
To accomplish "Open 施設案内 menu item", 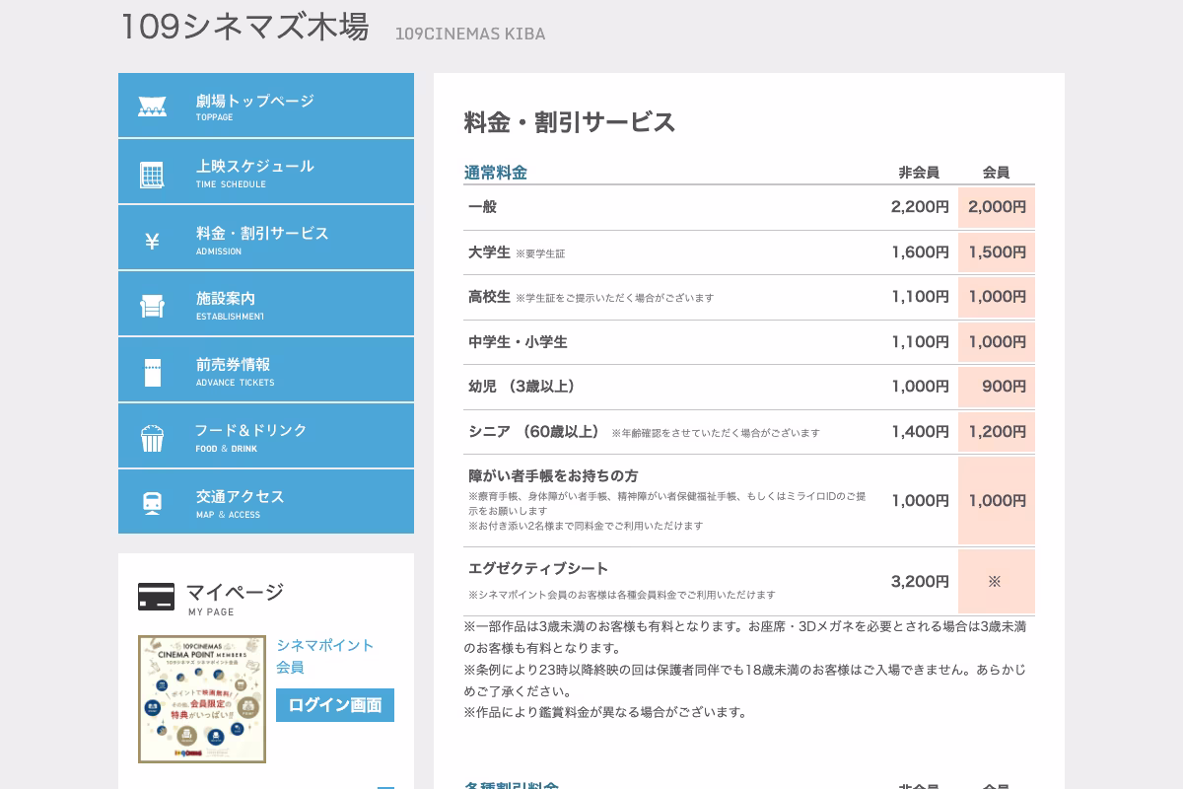I will coord(266,304).
